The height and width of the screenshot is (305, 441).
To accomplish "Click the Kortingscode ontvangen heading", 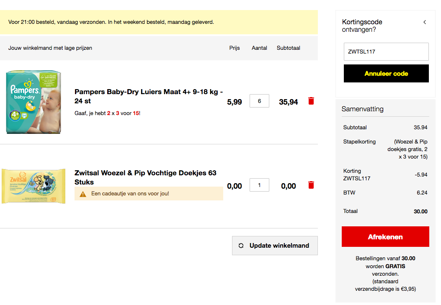I will 362,26.
